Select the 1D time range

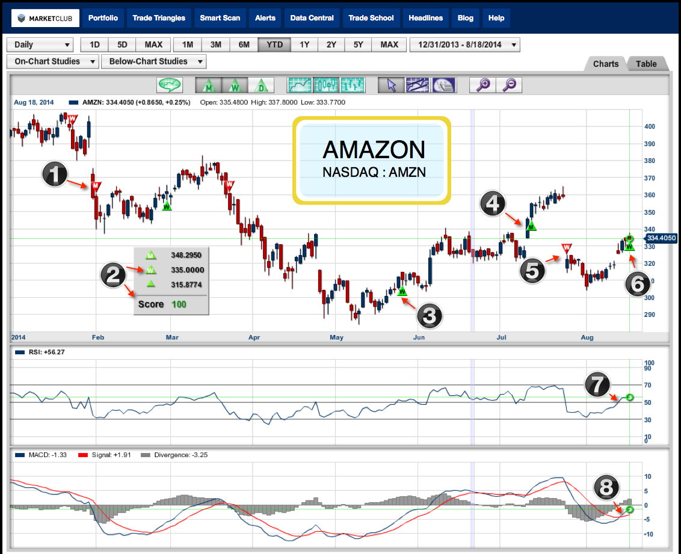tap(94, 45)
